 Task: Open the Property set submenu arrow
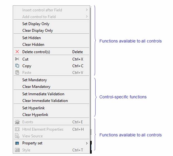click(x=87, y=143)
